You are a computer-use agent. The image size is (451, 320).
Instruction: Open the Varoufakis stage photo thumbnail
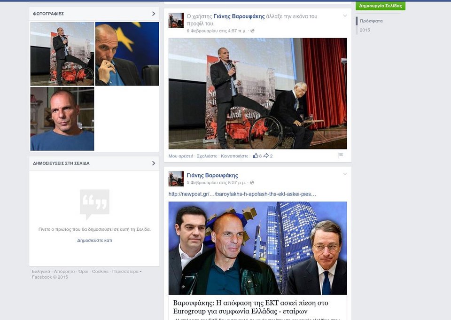pos(62,53)
